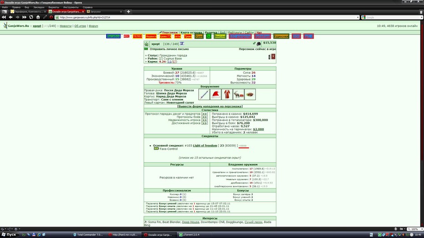
Task: Switch to the Загрузки tab
Action: tap(104, 11)
